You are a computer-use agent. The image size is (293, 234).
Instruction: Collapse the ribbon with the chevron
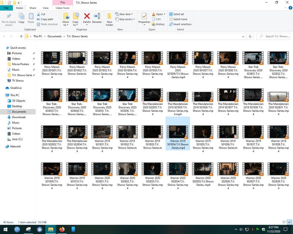click(285, 8)
